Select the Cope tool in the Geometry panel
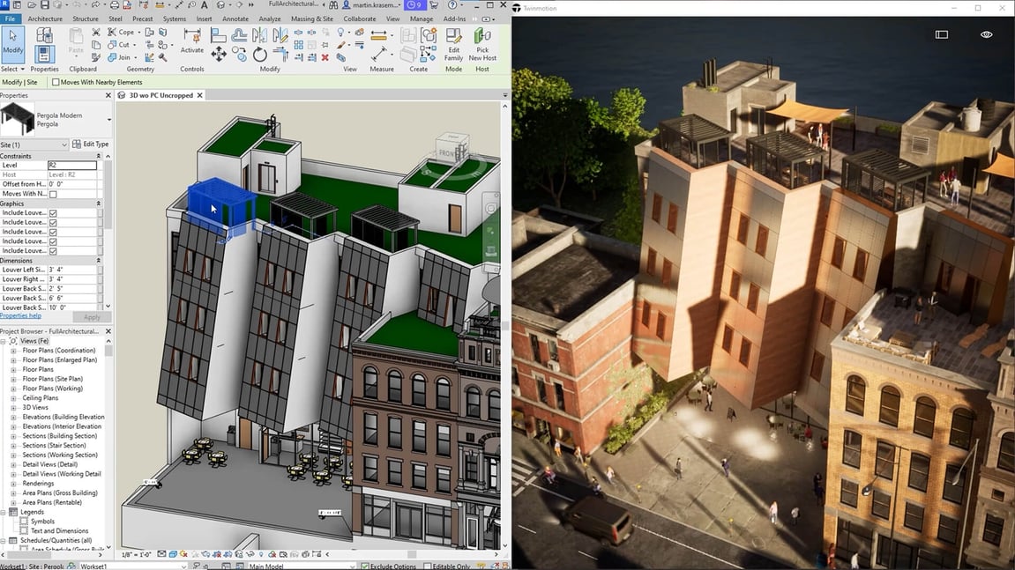Image resolution: width=1015 pixels, height=570 pixels. (123, 33)
